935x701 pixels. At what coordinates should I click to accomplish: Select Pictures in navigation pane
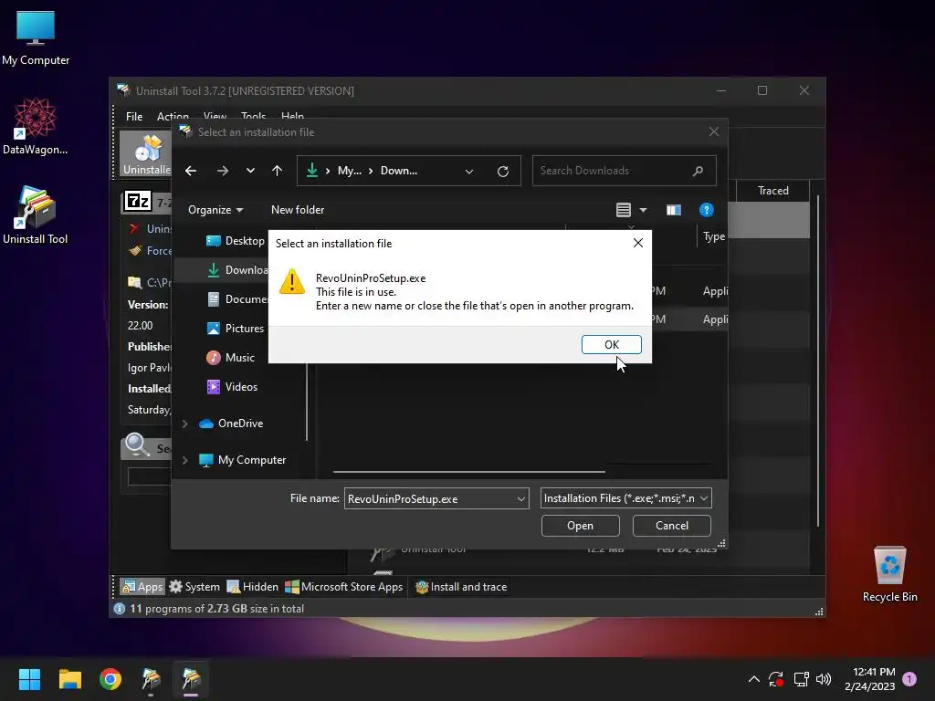(x=235, y=329)
